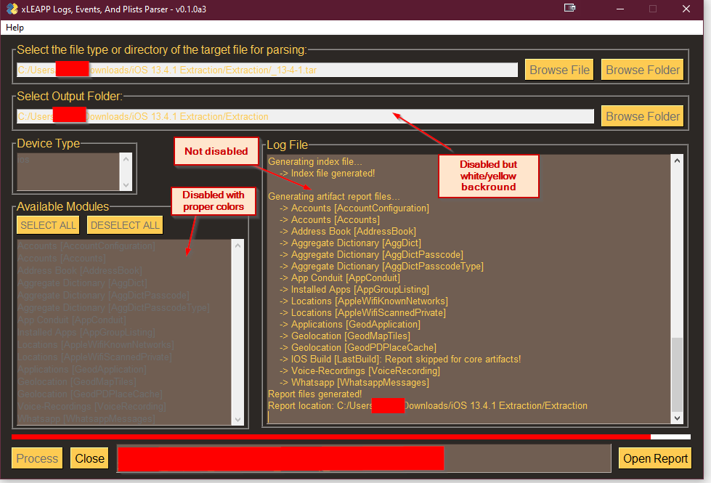The image size is (711, 483).
Task: Click the picture-in-picture title bar icon
Action: [569, 8]
